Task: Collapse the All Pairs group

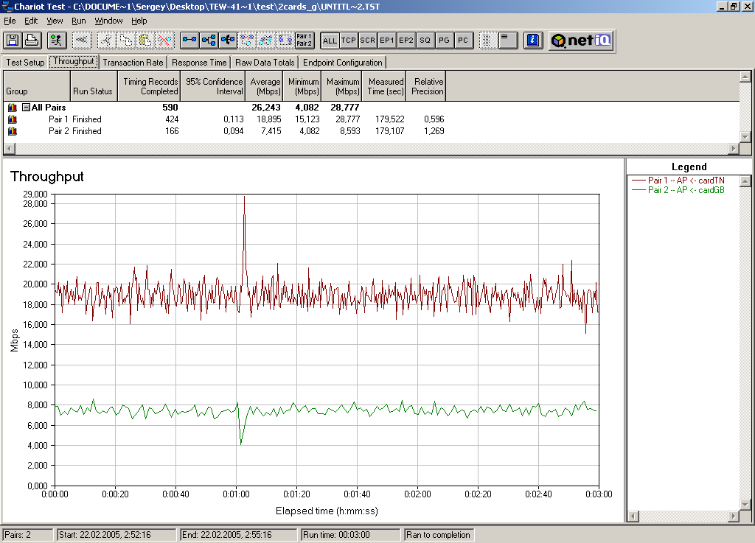Action: [x=26, y=108]
